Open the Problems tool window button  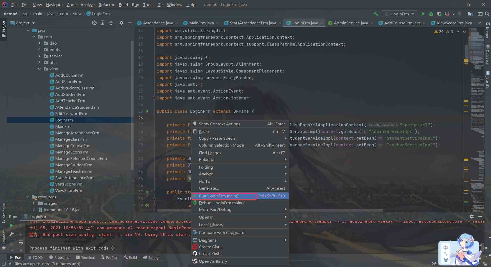(59, 258)
